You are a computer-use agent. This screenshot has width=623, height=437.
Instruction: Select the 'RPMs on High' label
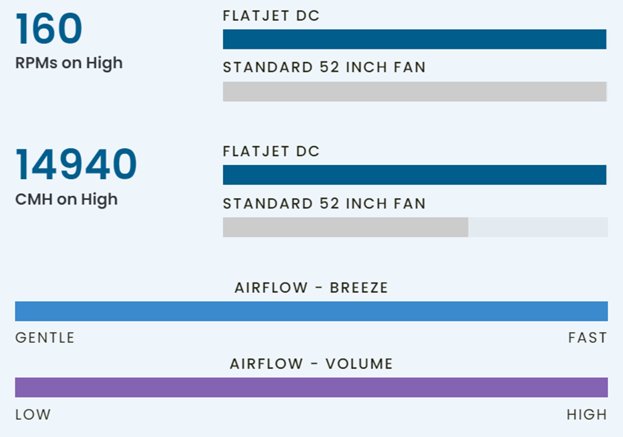click(69, 63)
